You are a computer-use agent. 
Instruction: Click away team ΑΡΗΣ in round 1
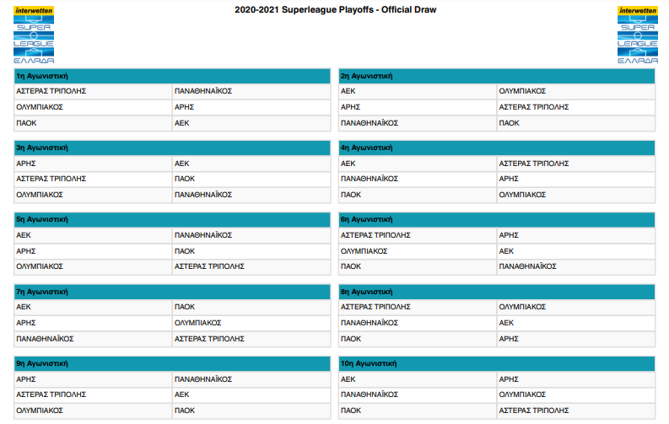184,107
